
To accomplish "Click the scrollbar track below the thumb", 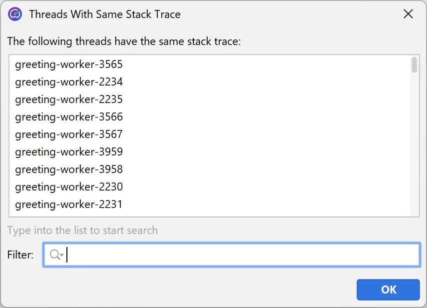I will pos(415,150).
